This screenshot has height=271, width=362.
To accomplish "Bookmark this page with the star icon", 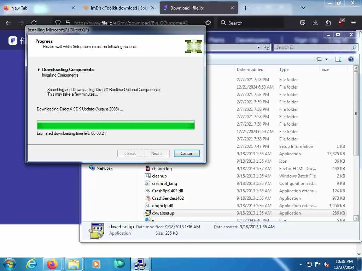I will [x=208, y=23].
